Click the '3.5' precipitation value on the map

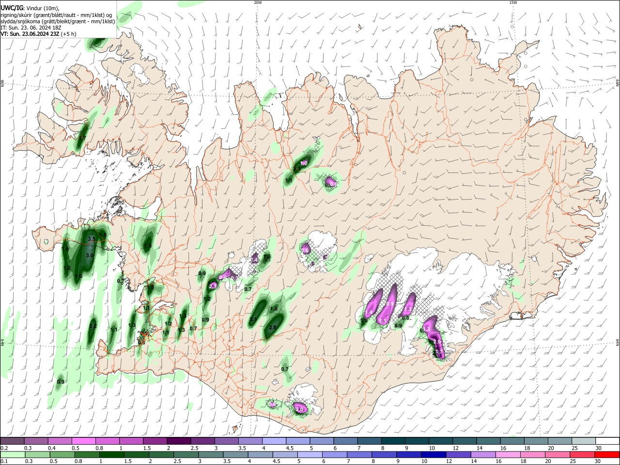click(x=92, y=239)
